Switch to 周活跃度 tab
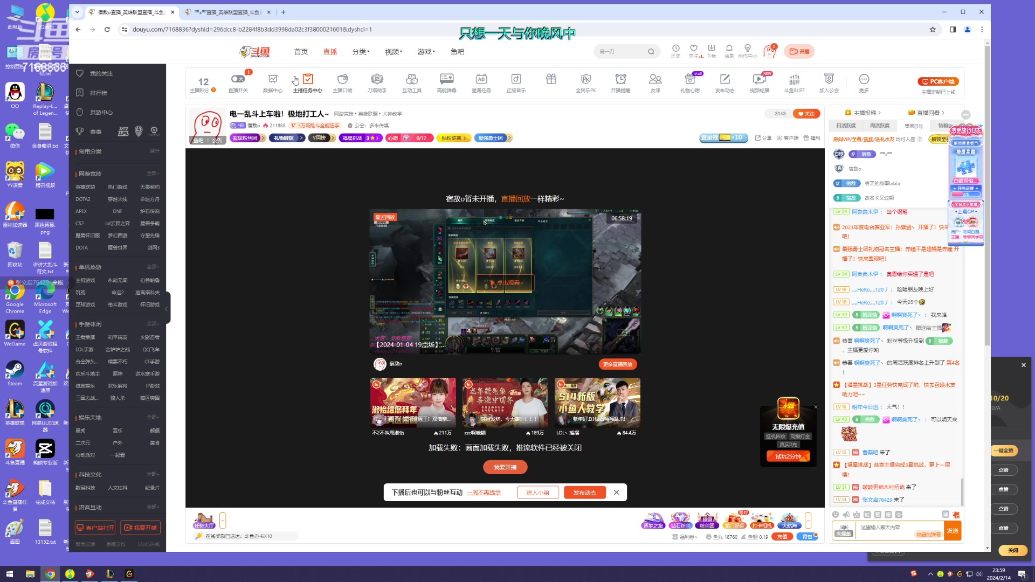The image size is (1035, 582). 880,126
